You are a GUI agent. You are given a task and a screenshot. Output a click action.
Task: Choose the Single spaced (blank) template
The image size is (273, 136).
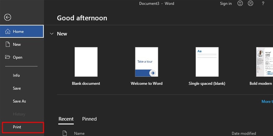207,62
